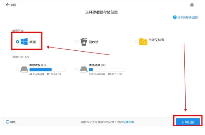205x135 pixels.
Task: Click the recycle bin icon
Action: (84, 42)
